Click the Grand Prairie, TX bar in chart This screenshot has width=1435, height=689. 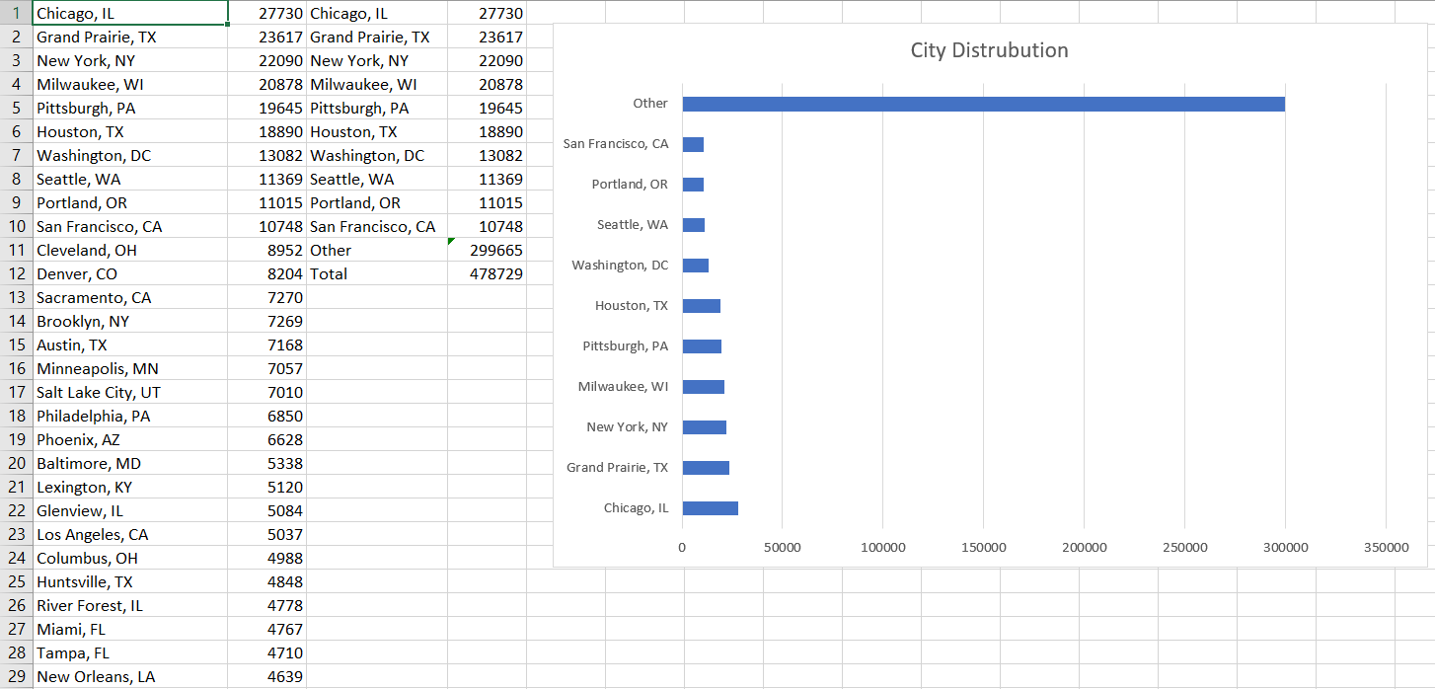point(706,468)
